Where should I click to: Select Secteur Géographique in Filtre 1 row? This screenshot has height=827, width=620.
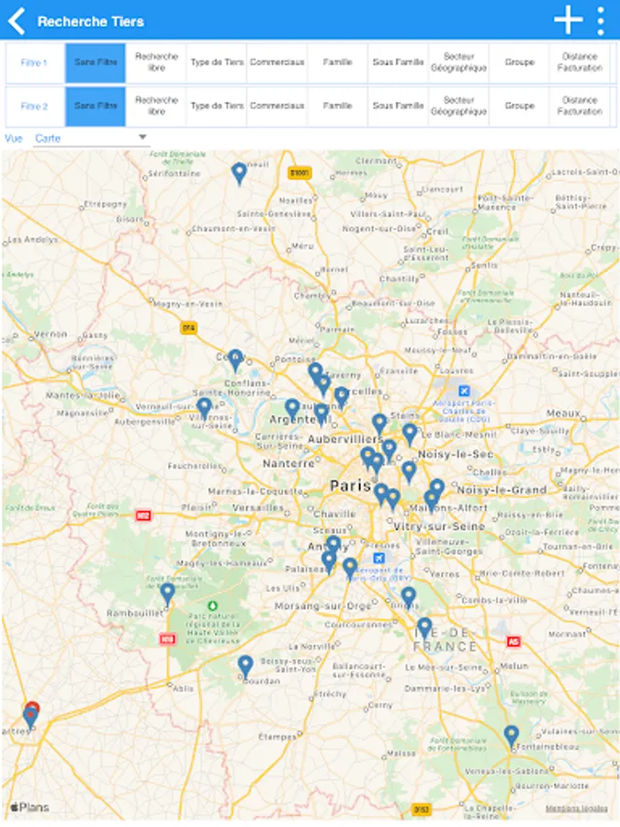click(458, 62)
